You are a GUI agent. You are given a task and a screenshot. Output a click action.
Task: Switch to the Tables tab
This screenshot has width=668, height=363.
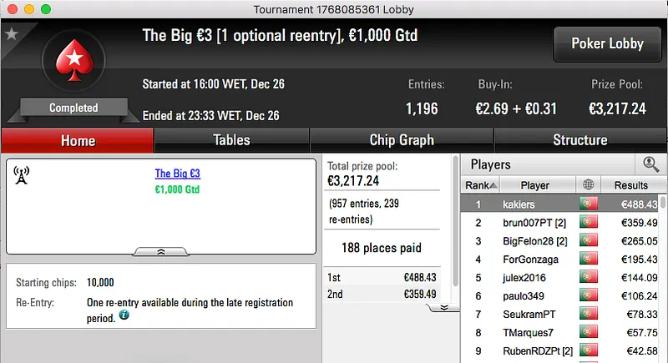point(231,140)
